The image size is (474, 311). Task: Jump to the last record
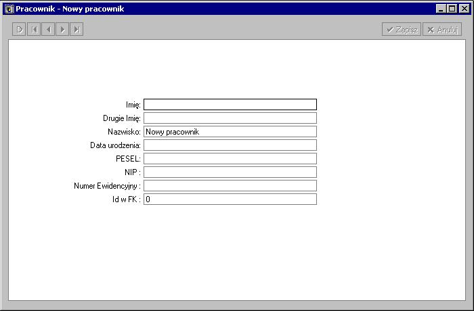(x=77, y=29)
